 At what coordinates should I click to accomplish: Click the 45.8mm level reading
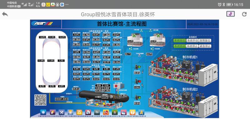(76, 89)
